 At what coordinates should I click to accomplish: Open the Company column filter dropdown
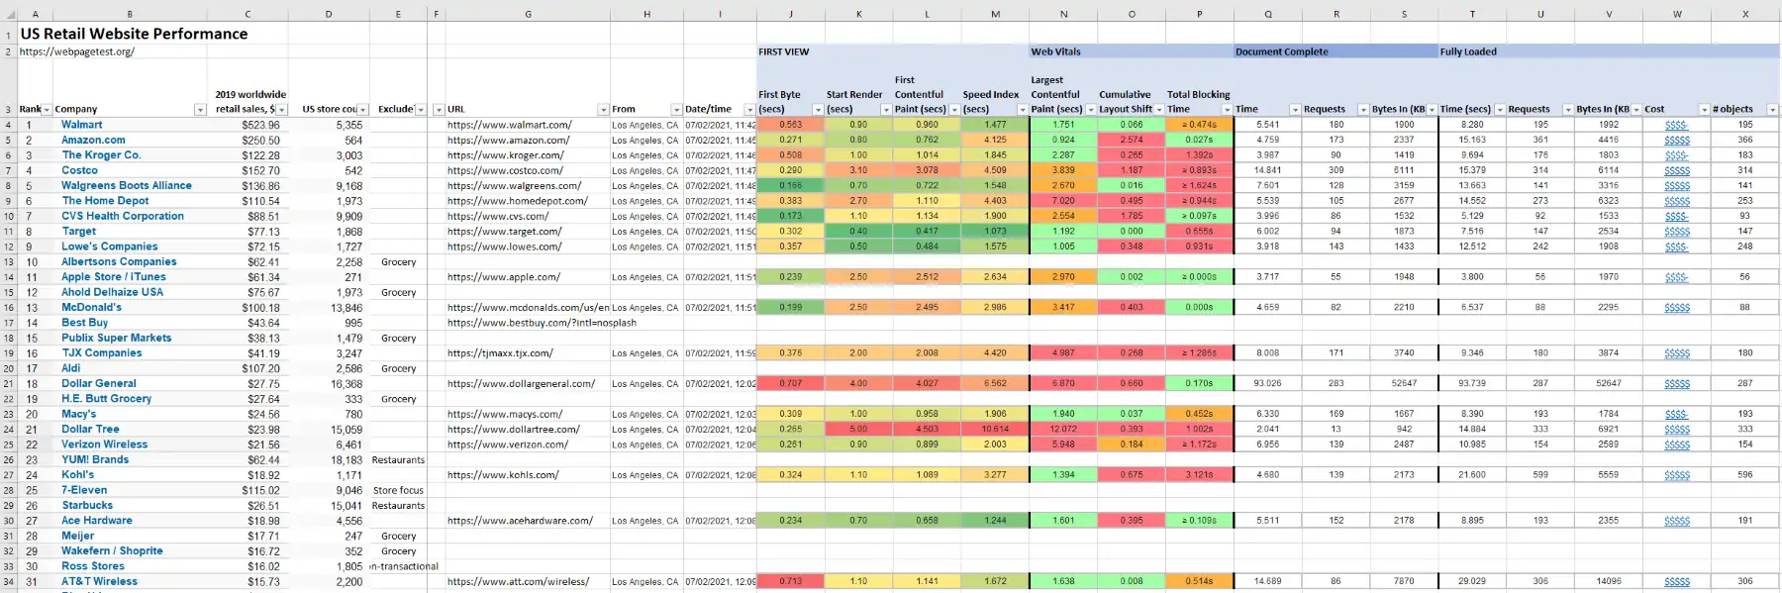pyautogui.click(x=200, y=110)
